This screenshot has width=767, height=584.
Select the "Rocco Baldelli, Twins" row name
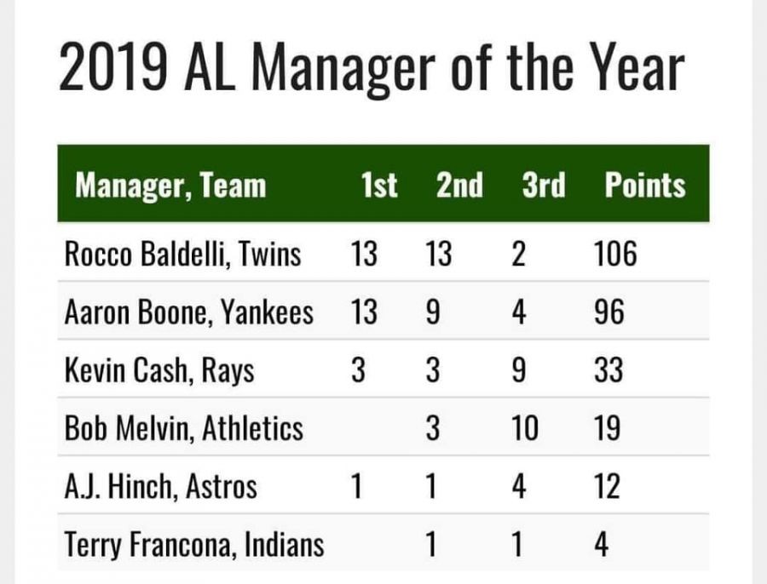pyautogui.click(x=182, y=255)
